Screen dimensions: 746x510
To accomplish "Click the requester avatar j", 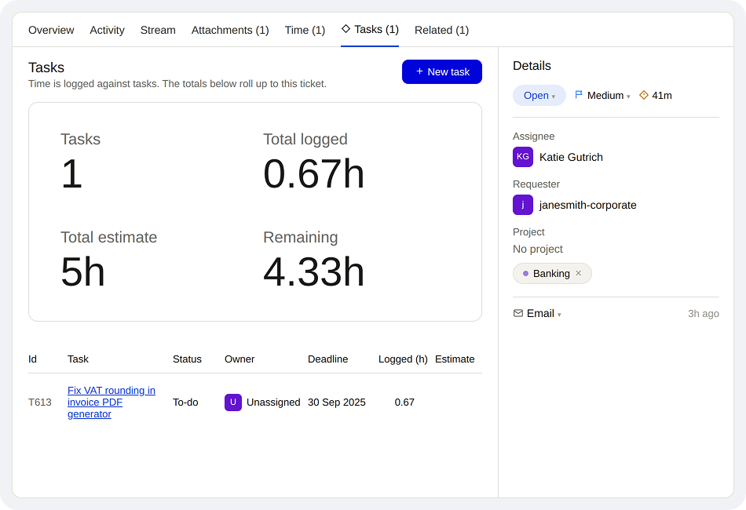I will coord(522,205).
